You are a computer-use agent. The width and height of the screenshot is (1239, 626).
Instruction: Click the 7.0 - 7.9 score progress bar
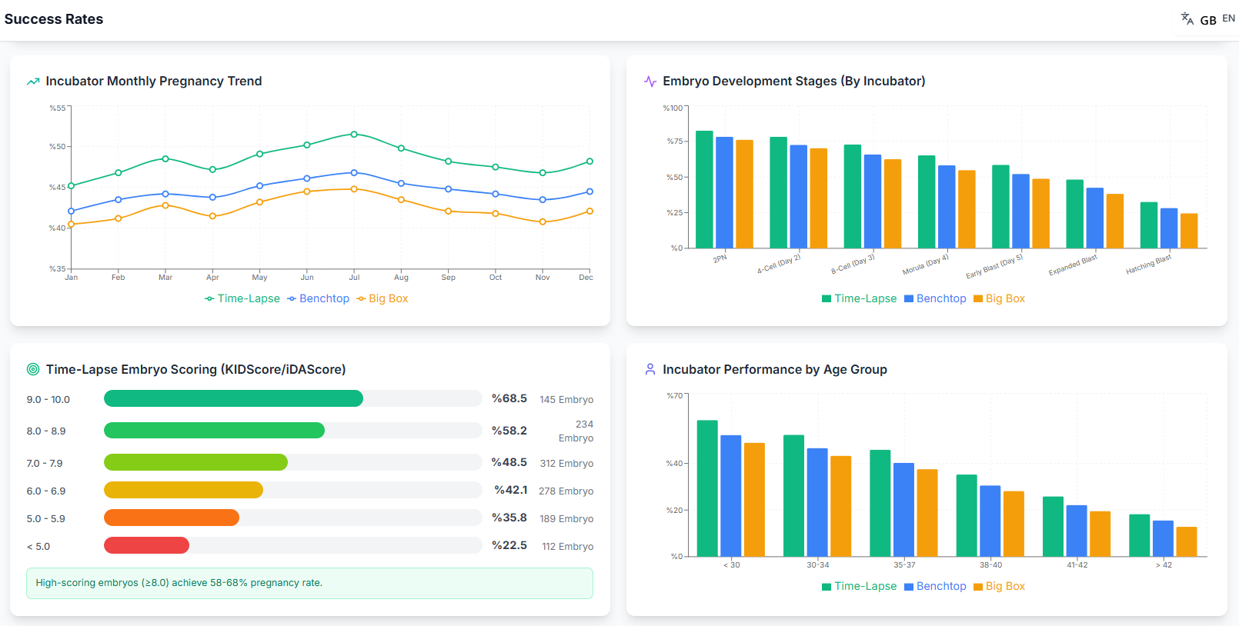point(293,462)
